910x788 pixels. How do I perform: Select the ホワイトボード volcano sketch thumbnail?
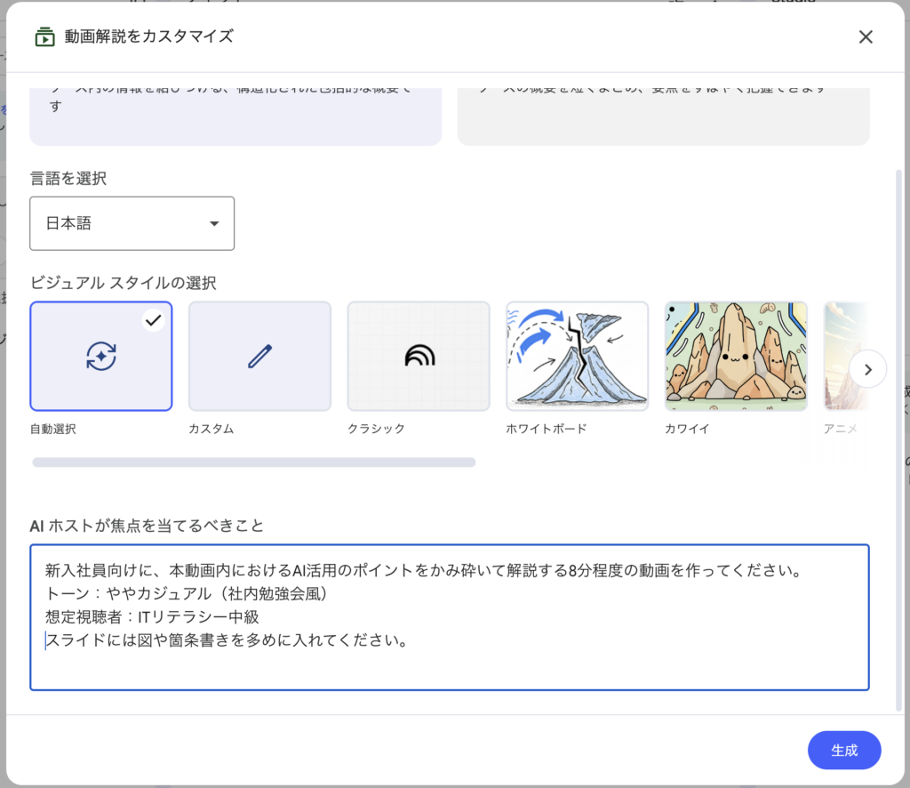578,357
